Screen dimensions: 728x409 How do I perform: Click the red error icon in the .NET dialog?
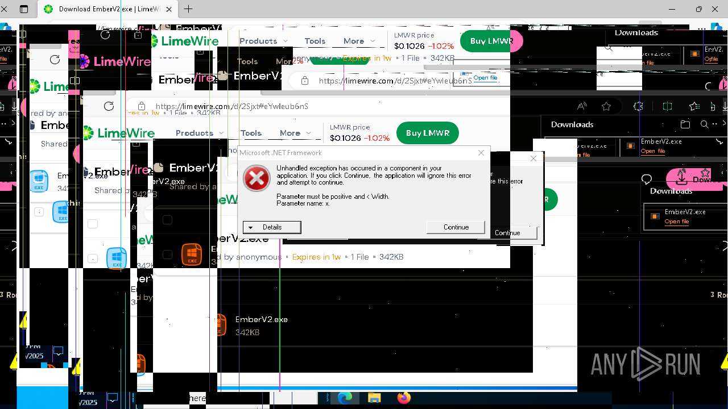257,178
